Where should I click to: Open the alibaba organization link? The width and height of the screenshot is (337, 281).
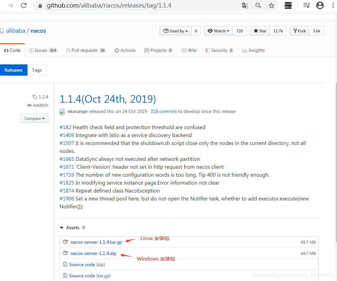16,31
